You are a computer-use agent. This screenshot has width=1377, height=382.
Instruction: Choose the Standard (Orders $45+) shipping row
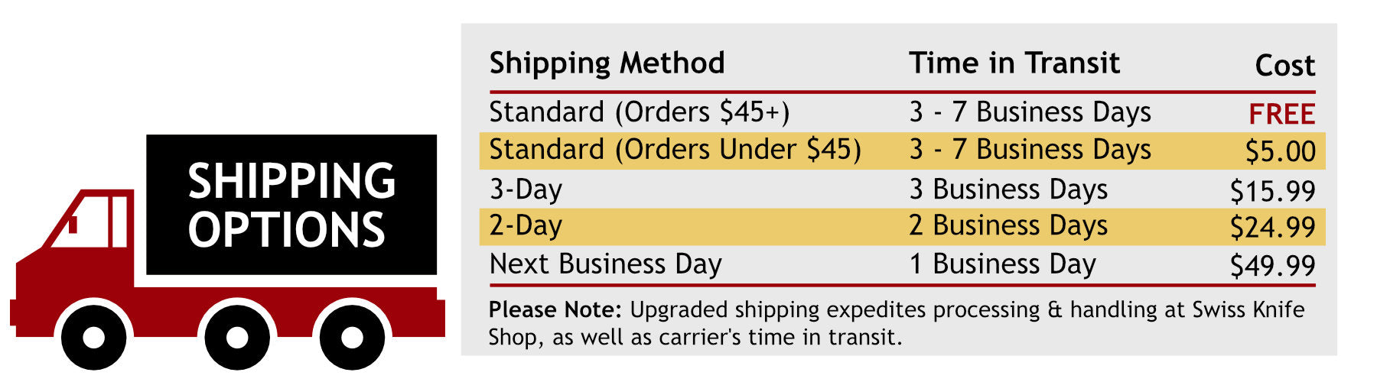pyautogui.click(x=639, y=112)
